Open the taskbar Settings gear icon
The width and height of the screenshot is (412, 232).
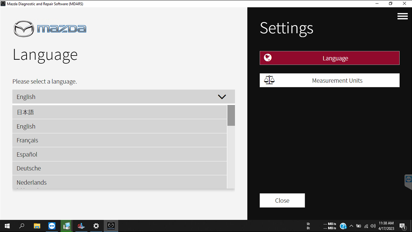tap(96, 226)
